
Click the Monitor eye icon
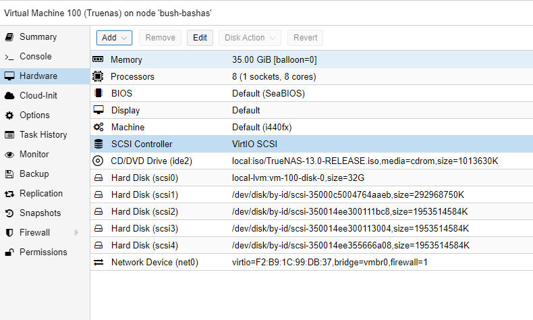pos(9,155)
